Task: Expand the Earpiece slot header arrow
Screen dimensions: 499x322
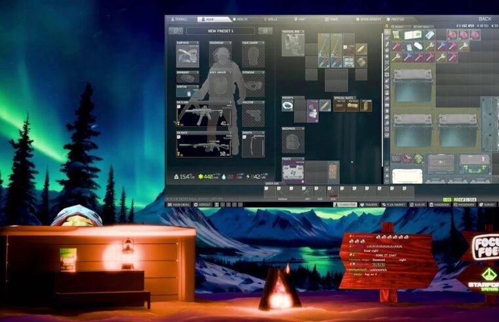Action: [x=197, y=43]
